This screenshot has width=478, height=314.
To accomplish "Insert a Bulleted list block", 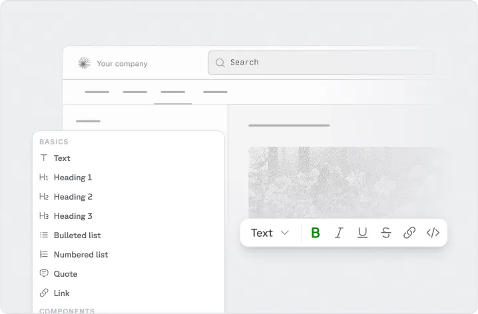I will [x=128, y=235].
